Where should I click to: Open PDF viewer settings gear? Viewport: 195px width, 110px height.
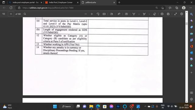[x=182, y=14]
